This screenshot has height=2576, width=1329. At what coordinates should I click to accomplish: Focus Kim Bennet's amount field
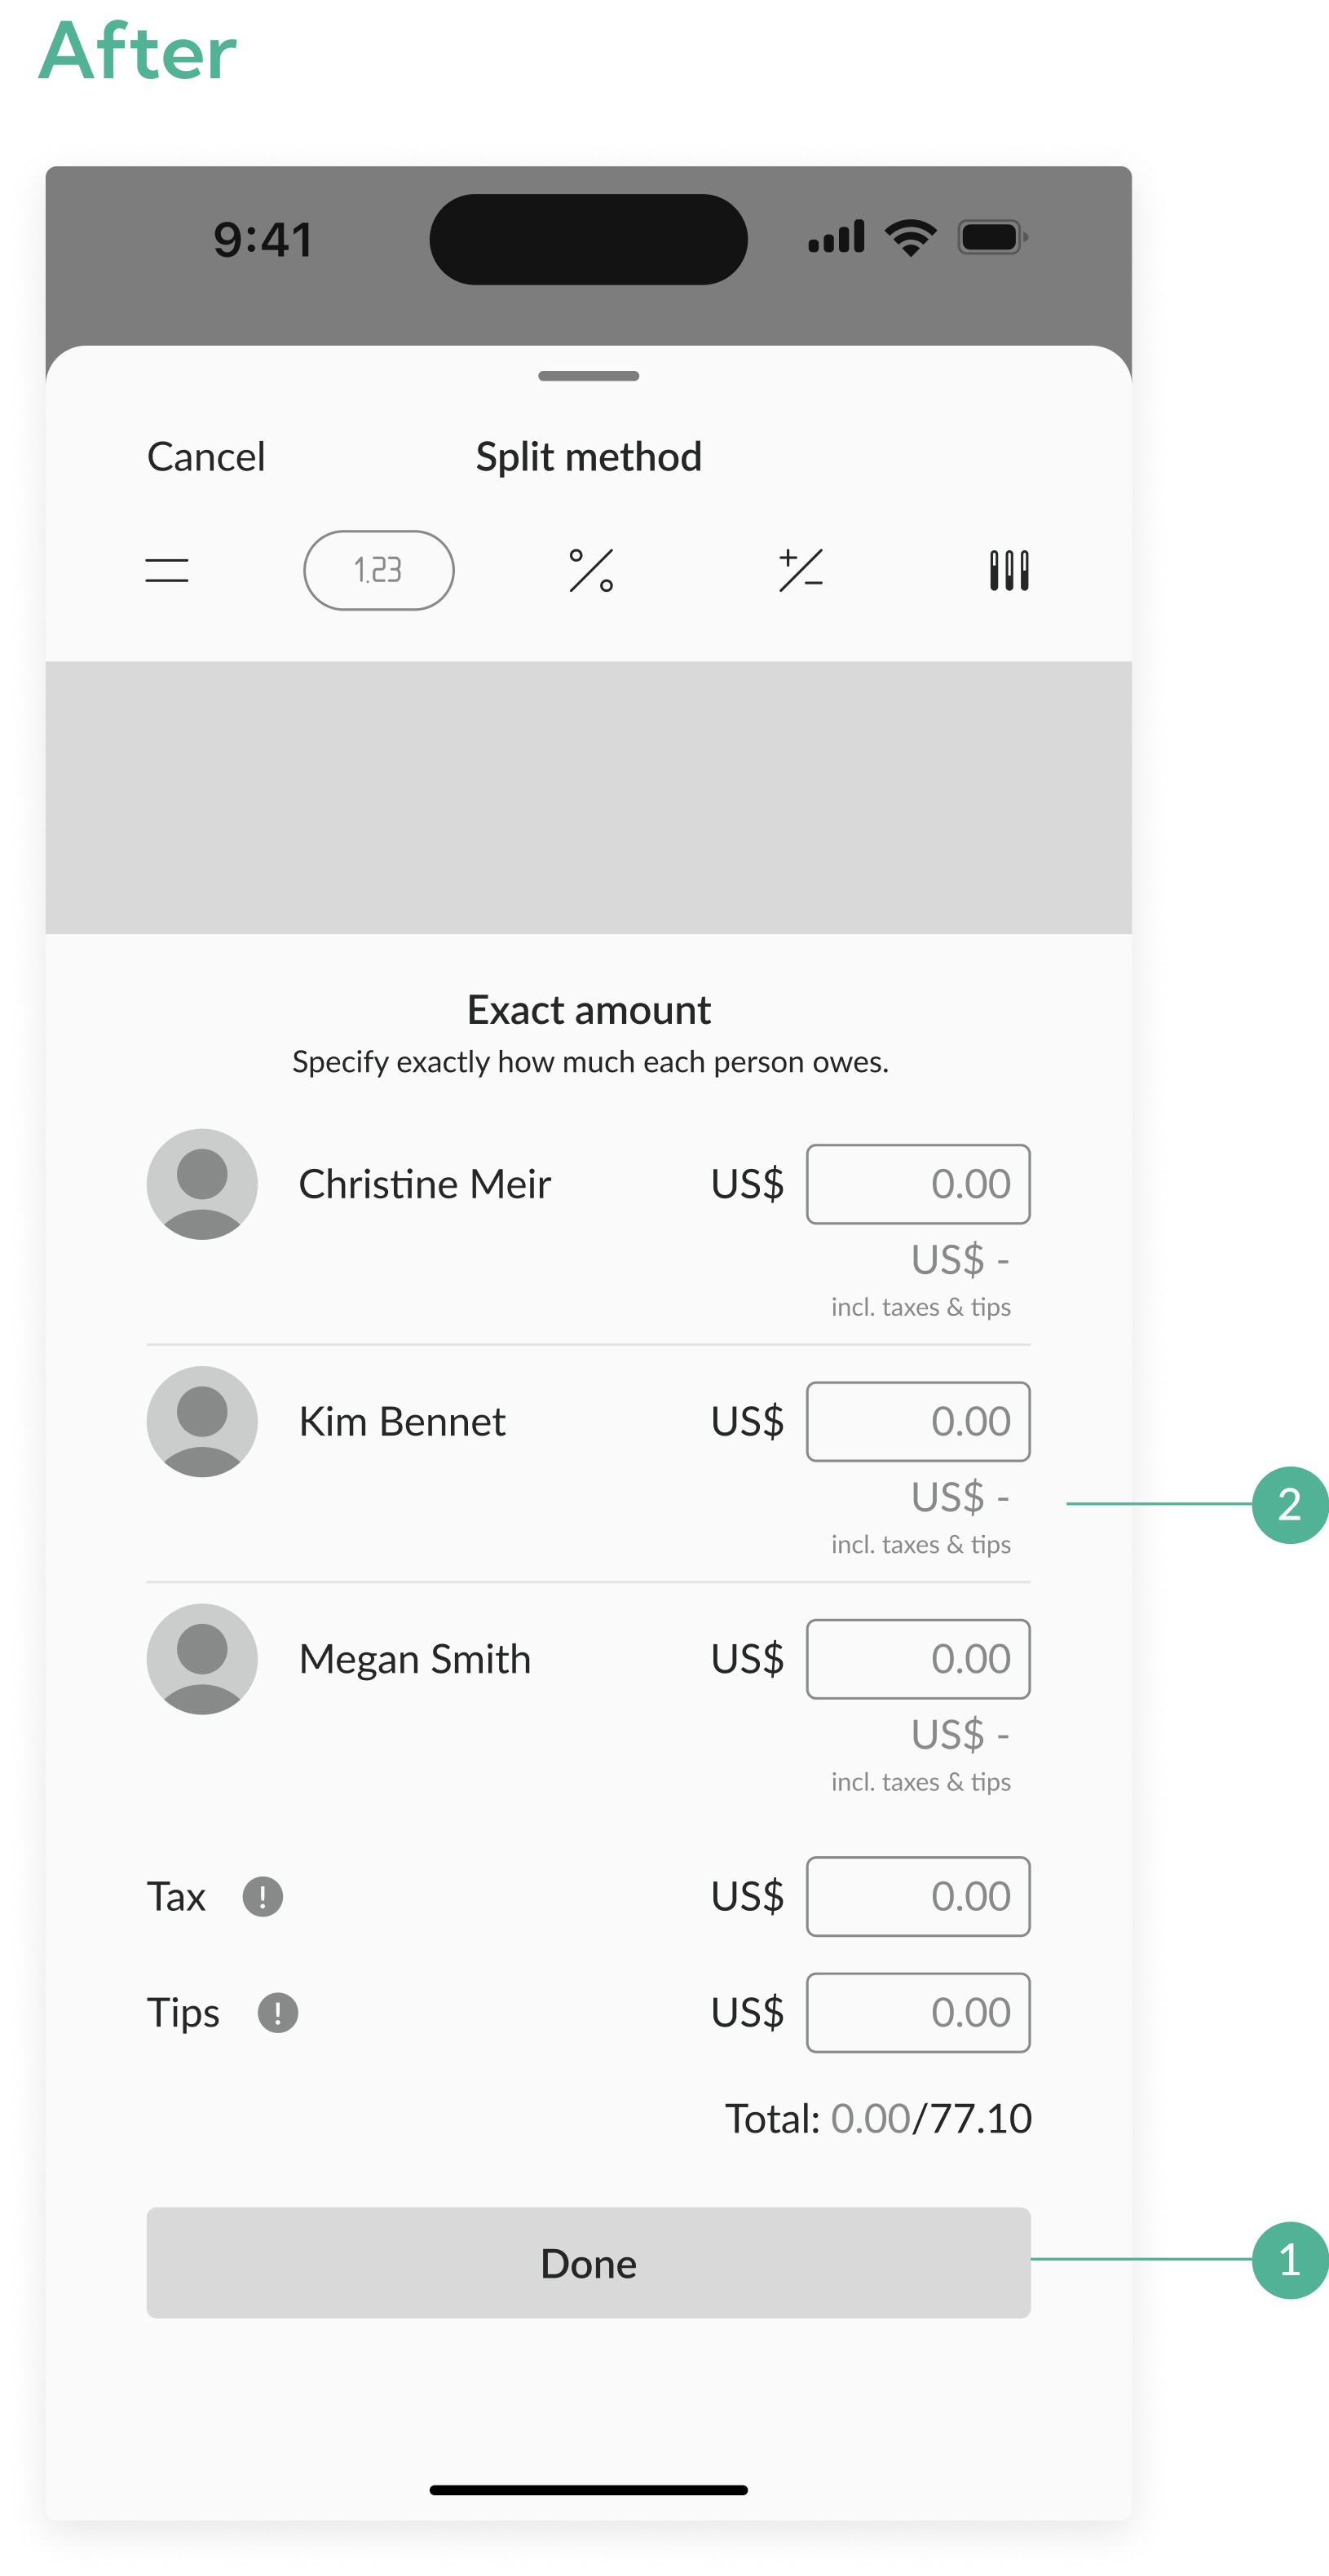(x=917, y=1421)
